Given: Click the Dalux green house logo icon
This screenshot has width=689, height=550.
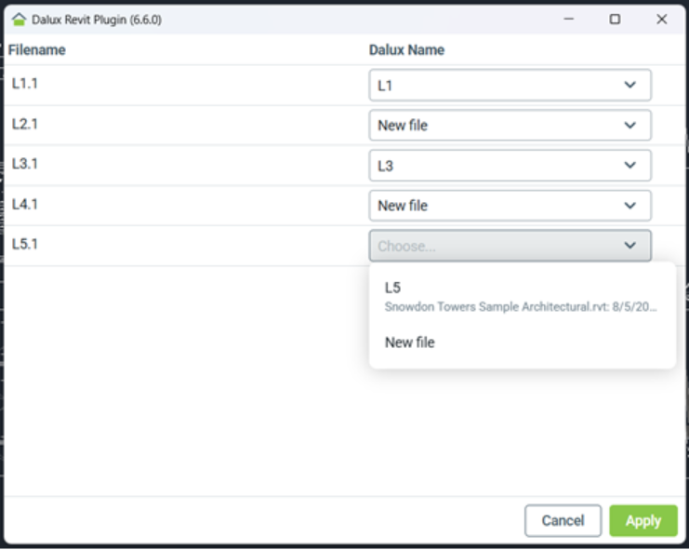Looking at the screenshot, I should tap(19, 20).
